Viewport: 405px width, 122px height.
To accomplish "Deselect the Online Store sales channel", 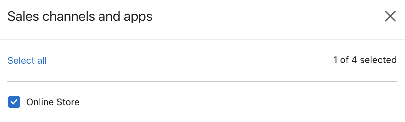I will pos(14,102).
